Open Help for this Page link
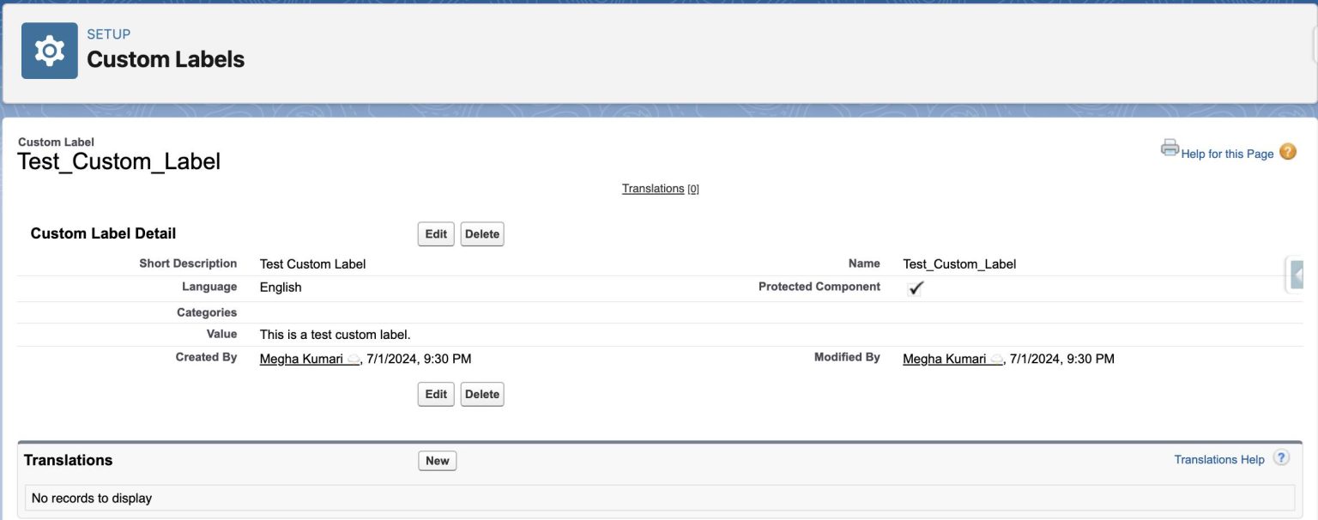Screen dimensions: 1318x520 1227,154
